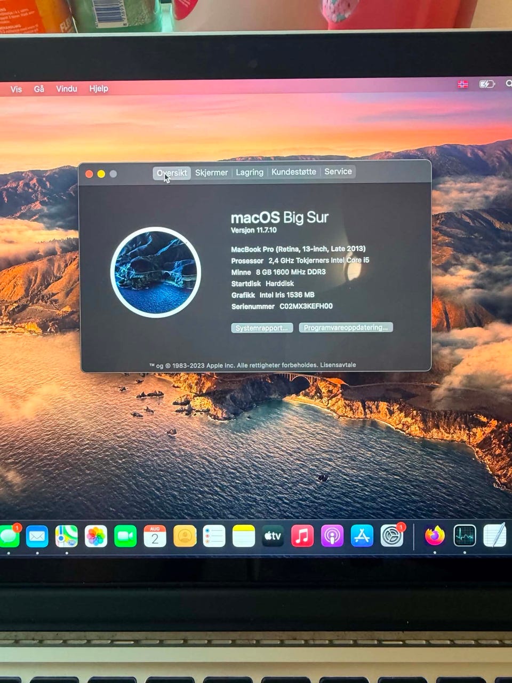
Task: Close the About This Mac window
Action: point(89,174)
